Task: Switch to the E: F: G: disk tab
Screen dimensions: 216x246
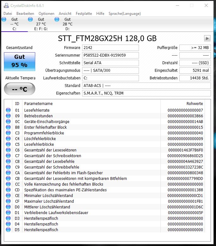Action: click(x=41, y=24)
